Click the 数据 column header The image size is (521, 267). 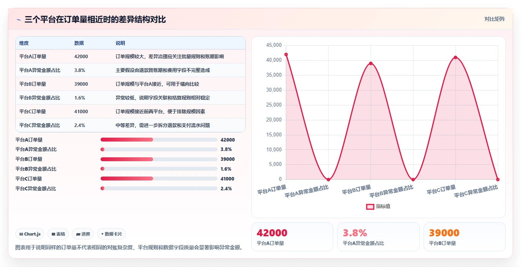(x=79, y=43)
